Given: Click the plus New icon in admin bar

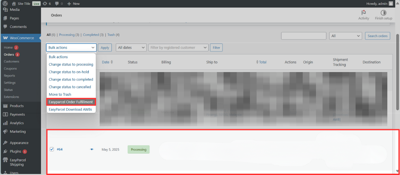Looking at the screenshot, I should point(69,4).
